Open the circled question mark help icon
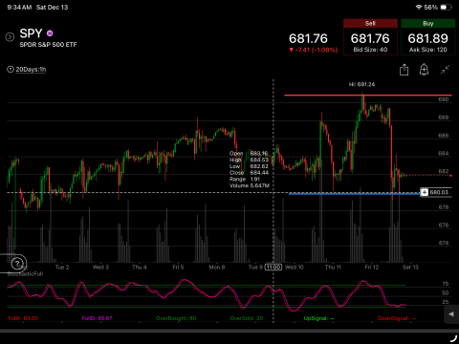Screen dimensions: 459x344 click(17, 264)
